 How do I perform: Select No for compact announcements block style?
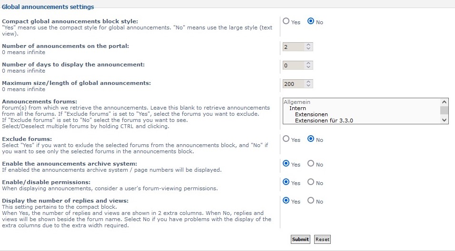(311, 21)
